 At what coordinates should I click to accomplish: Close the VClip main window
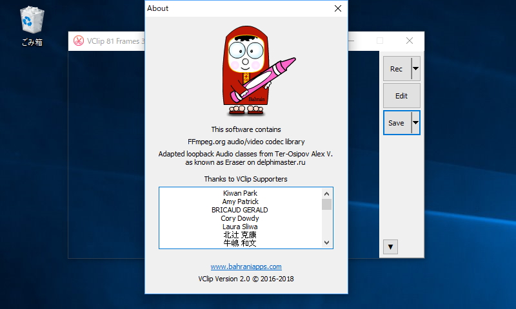(x=410, y=41)
